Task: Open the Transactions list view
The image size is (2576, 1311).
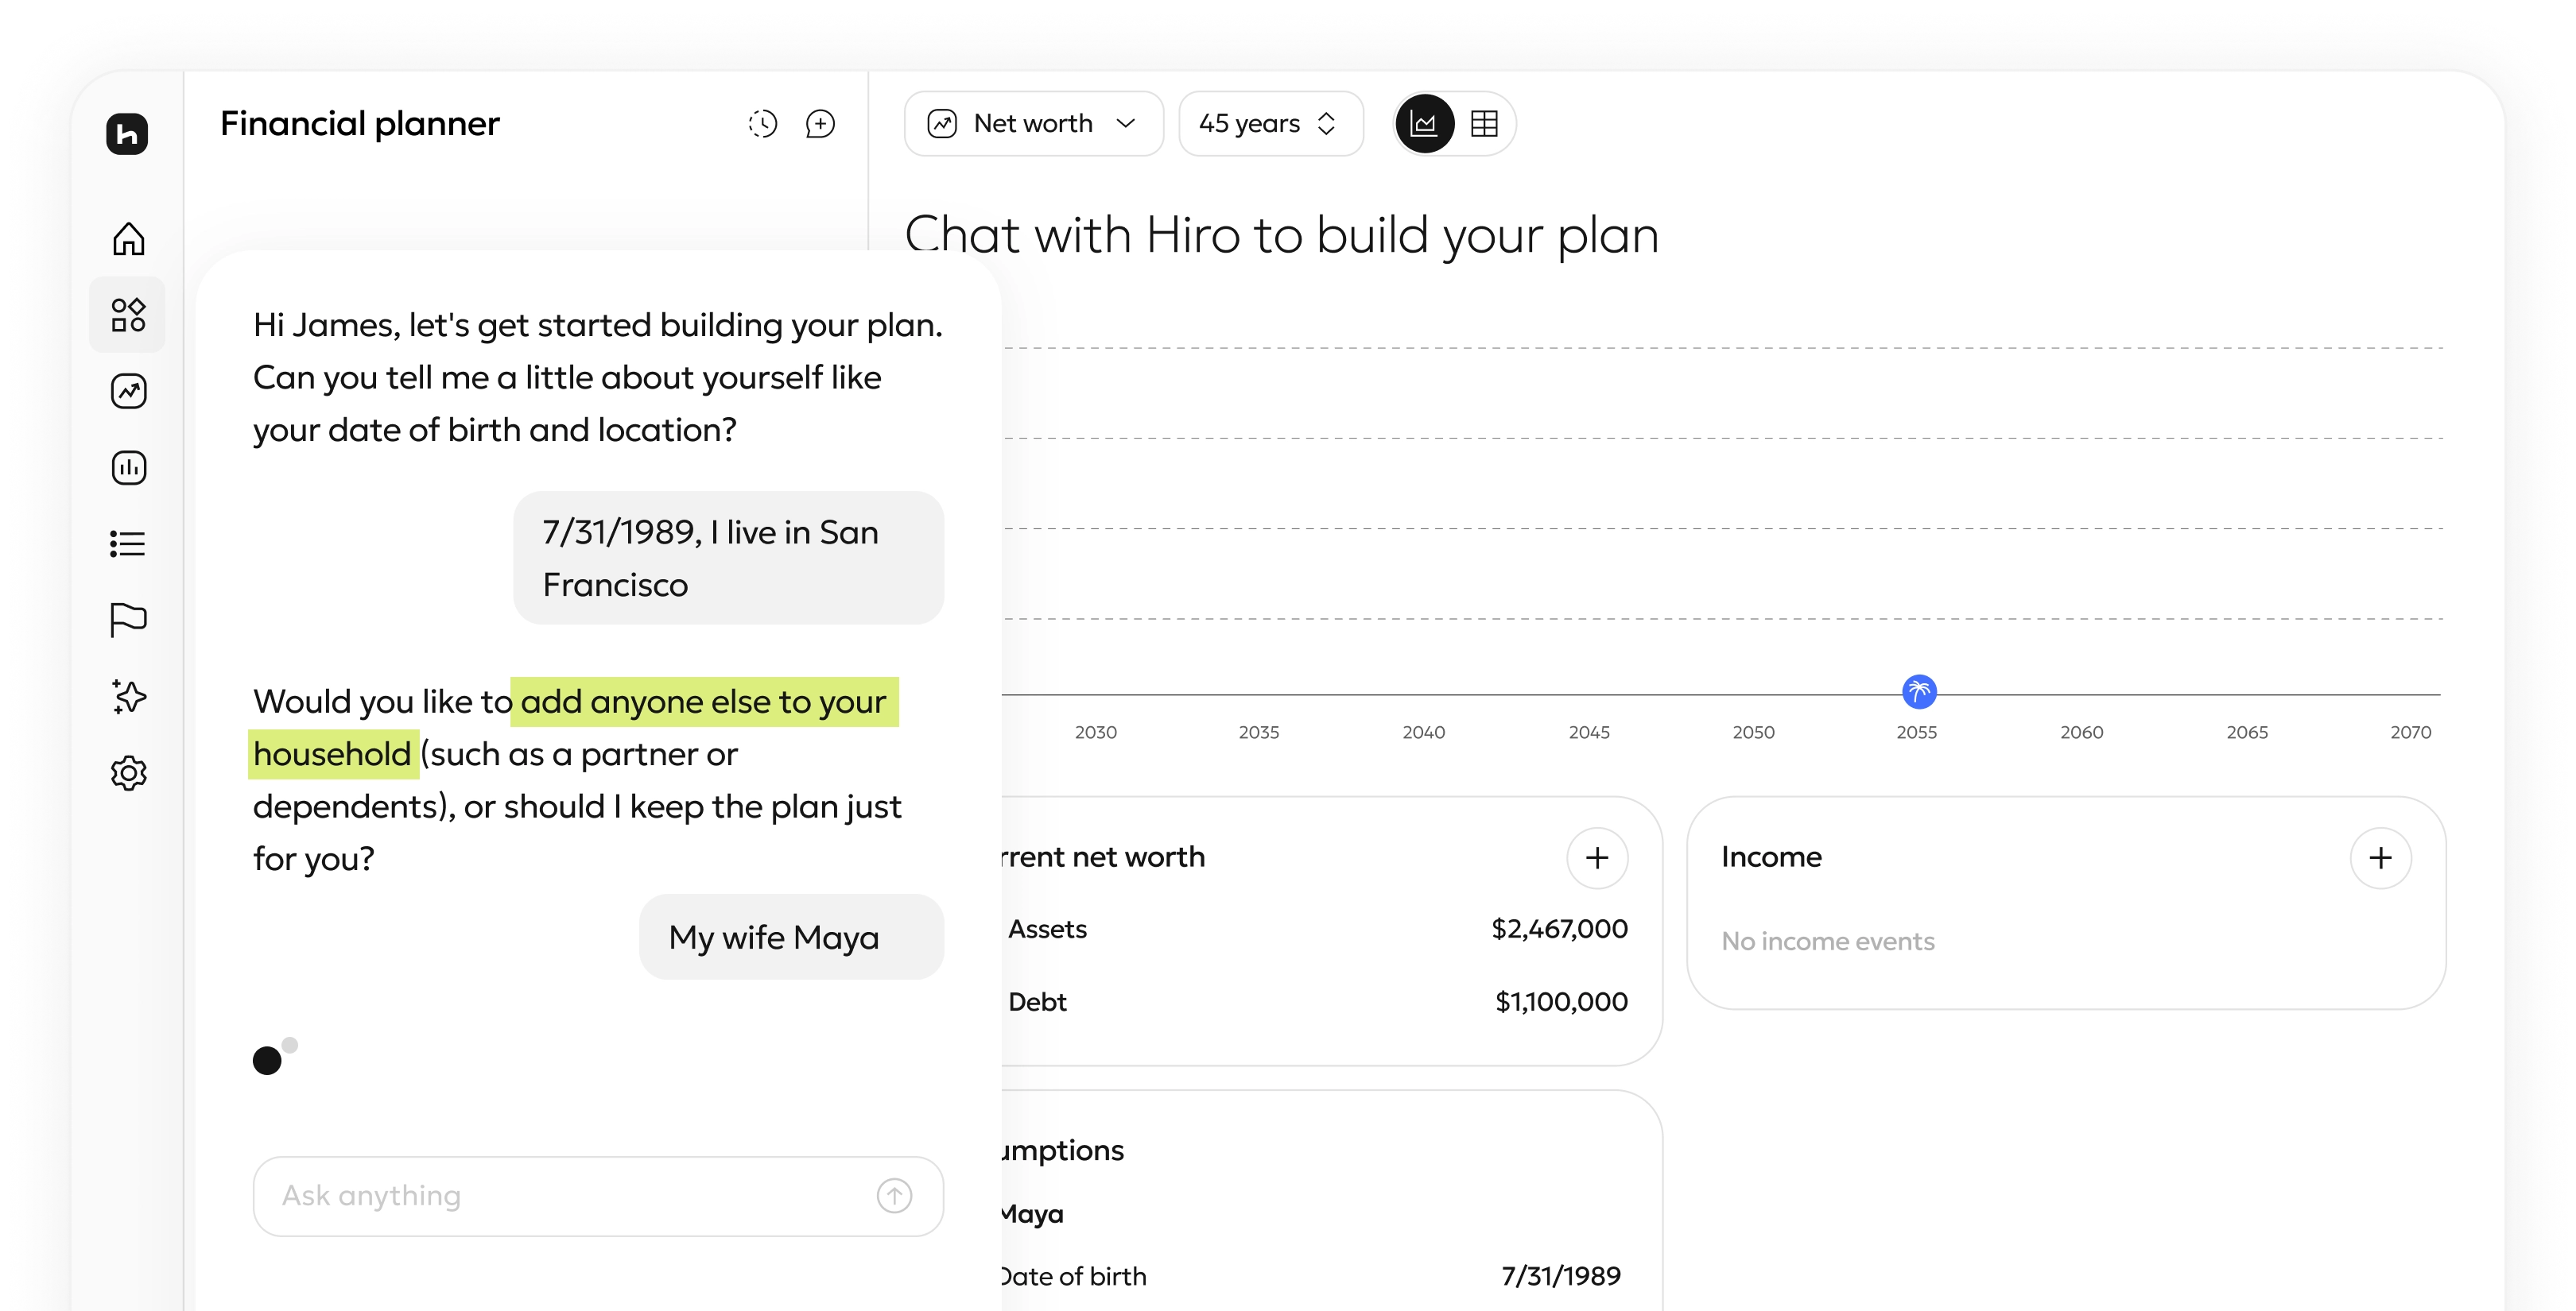Action: 127,544
